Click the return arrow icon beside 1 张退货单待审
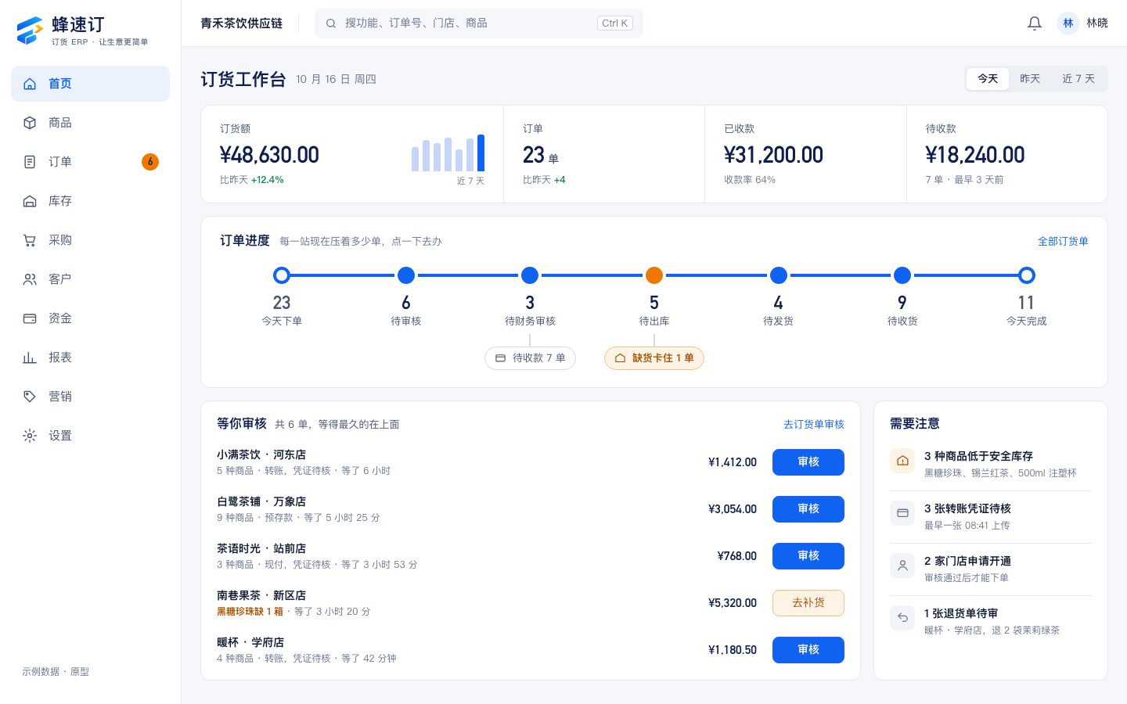1127x704 pixels. tap(902, 618)
